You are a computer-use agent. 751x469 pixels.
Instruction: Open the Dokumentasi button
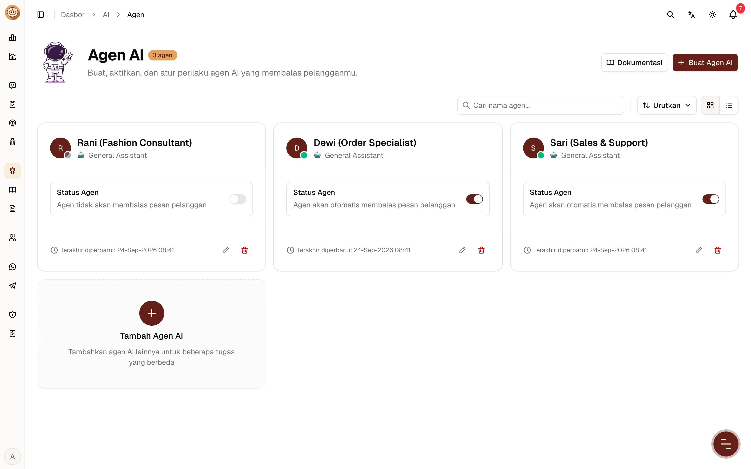[634, 62]
